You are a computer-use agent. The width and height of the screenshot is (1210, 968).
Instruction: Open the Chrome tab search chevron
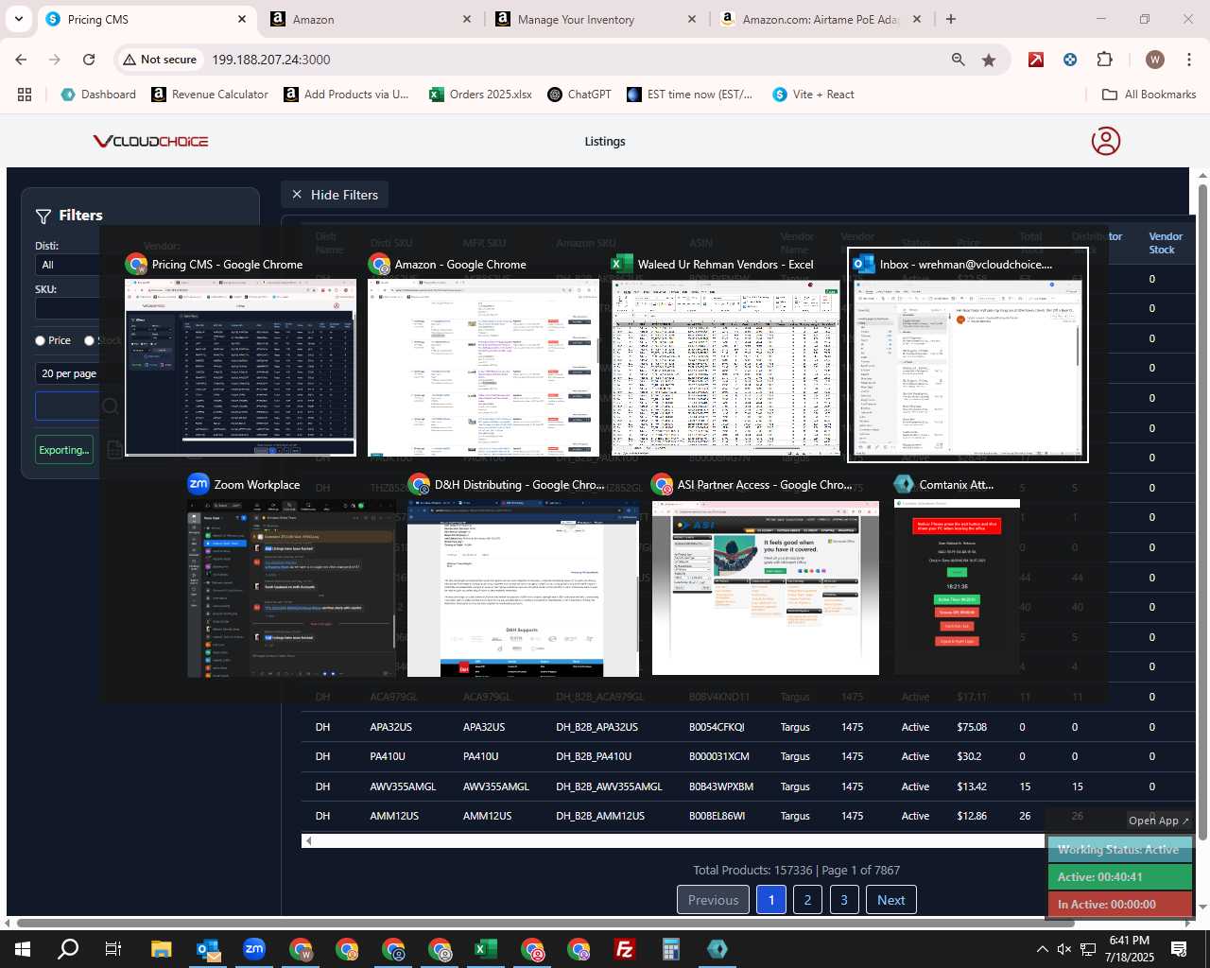pyautogui.click(x=19, y=19)
